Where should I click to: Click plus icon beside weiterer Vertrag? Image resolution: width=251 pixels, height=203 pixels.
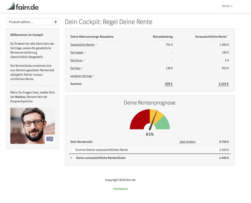(93, 76)
